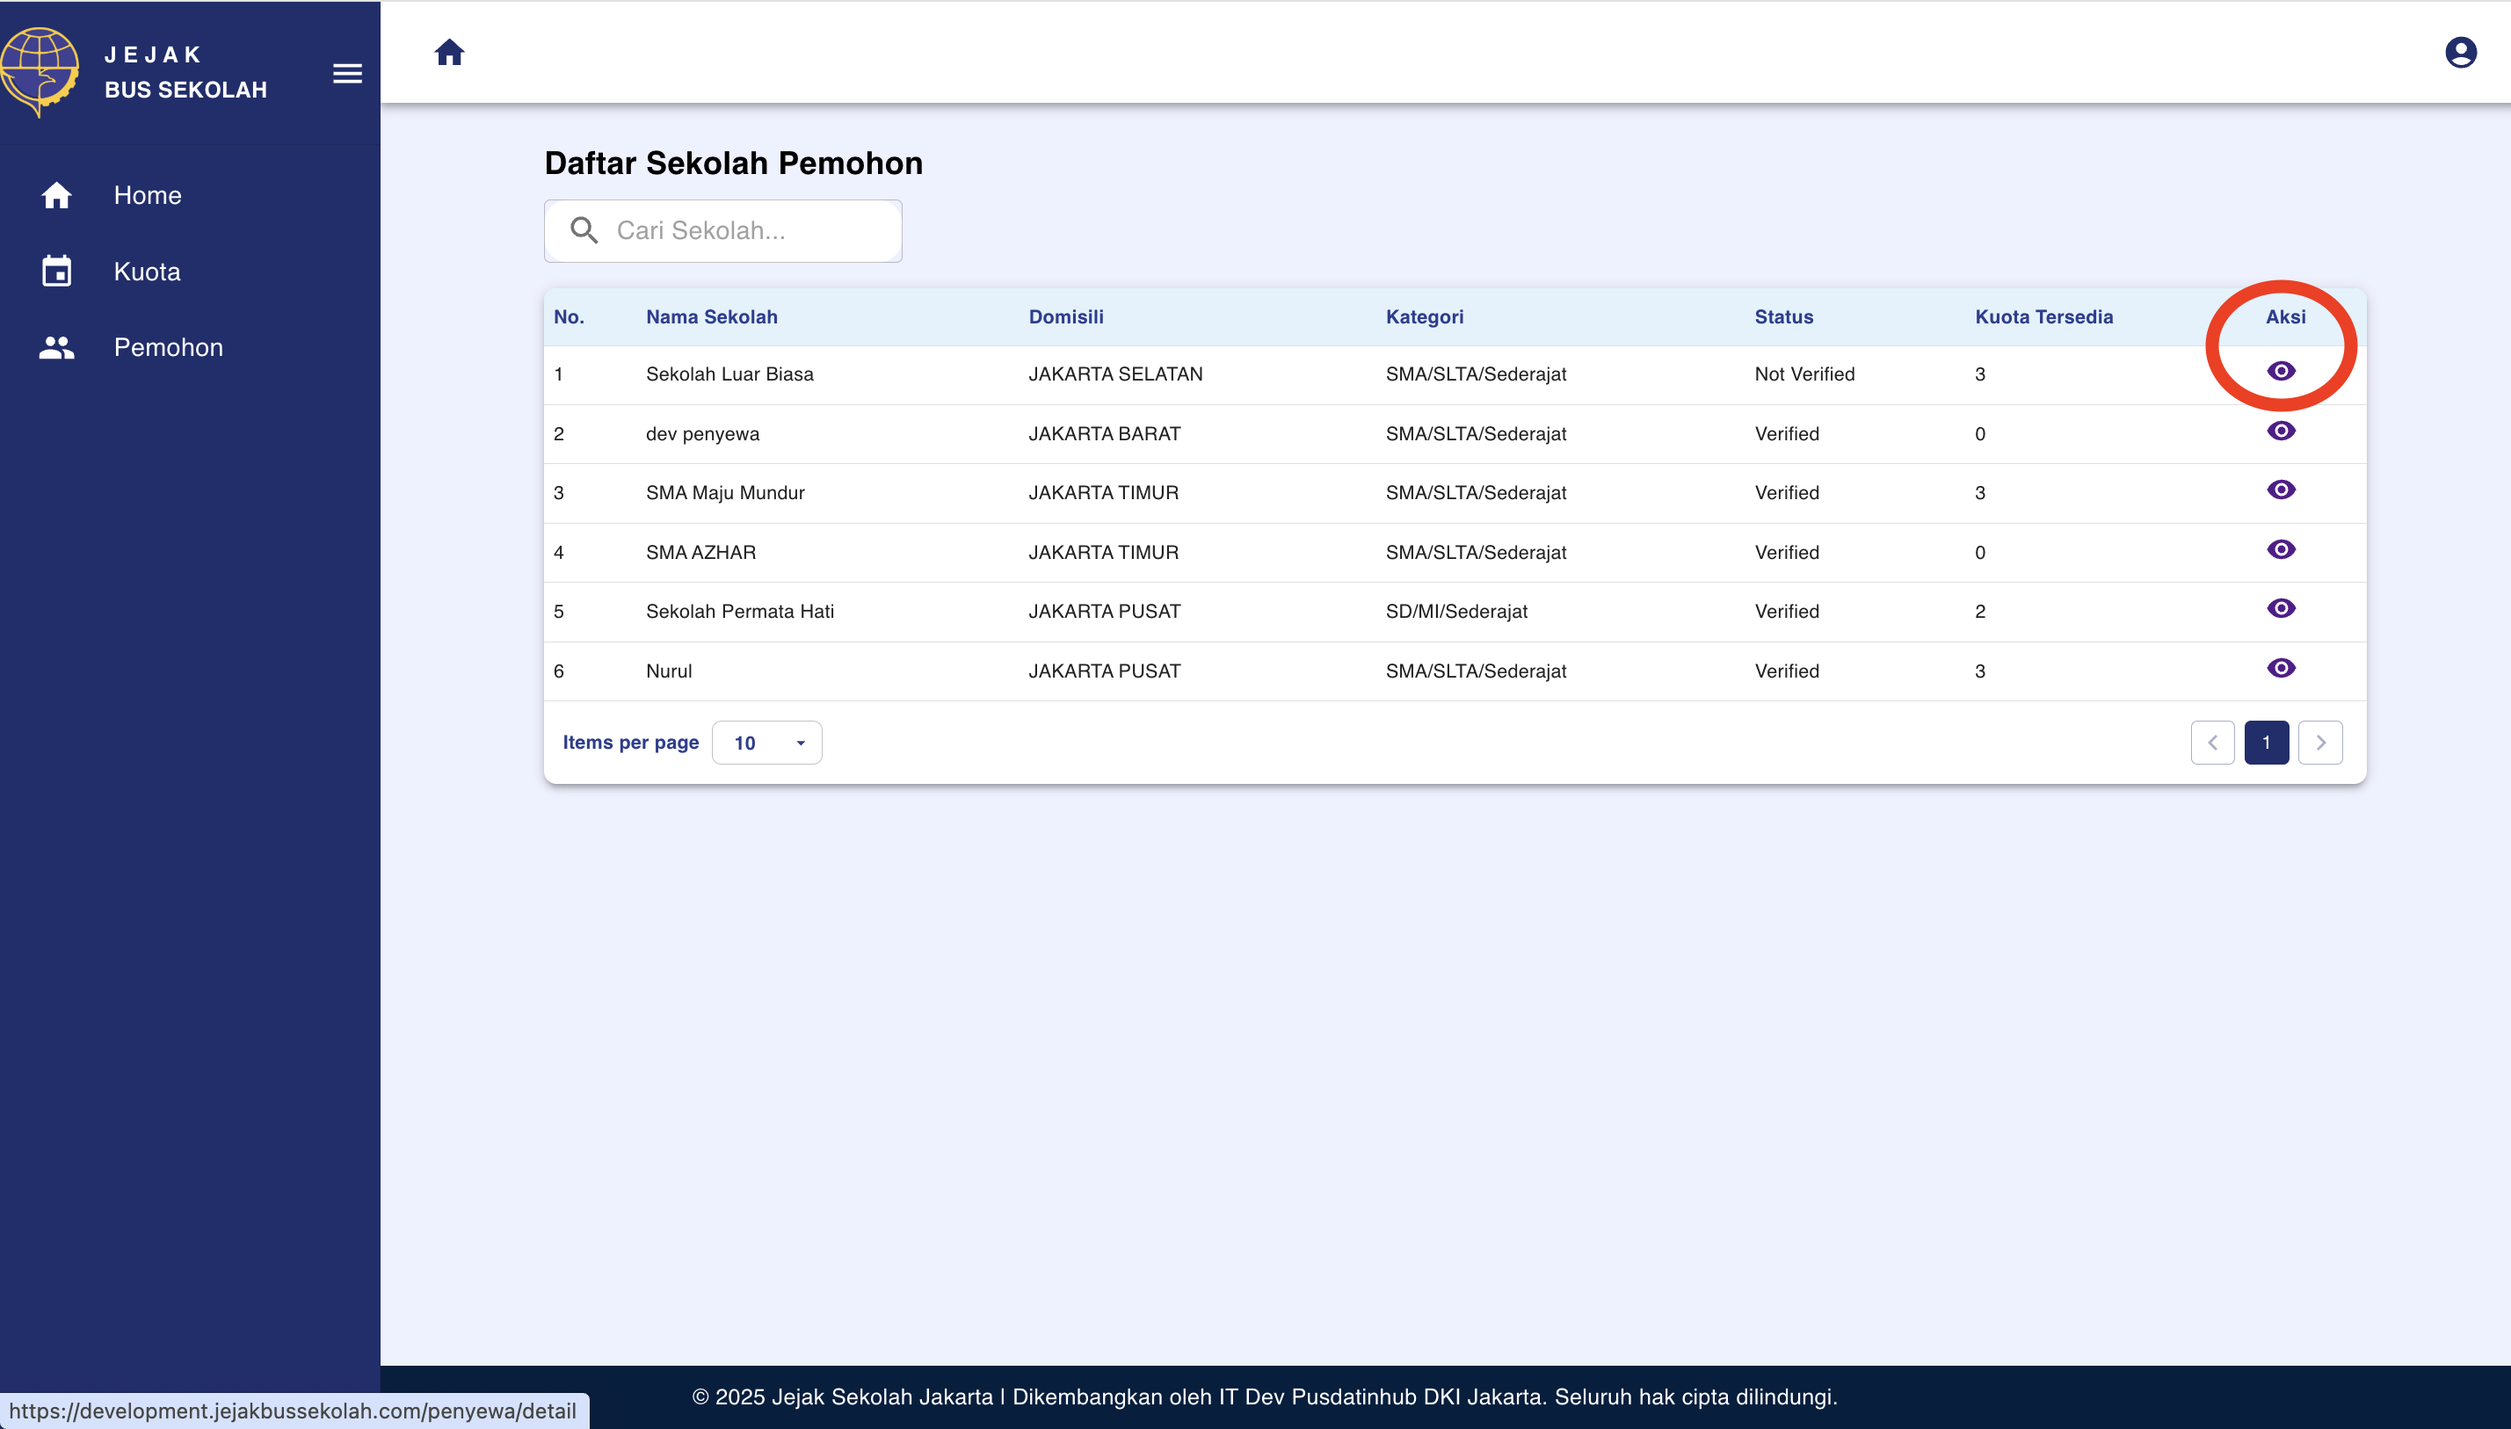The image size is (2511, 1429).
Task: Click the Nama Sekolah column header
Action: (711, 317)
